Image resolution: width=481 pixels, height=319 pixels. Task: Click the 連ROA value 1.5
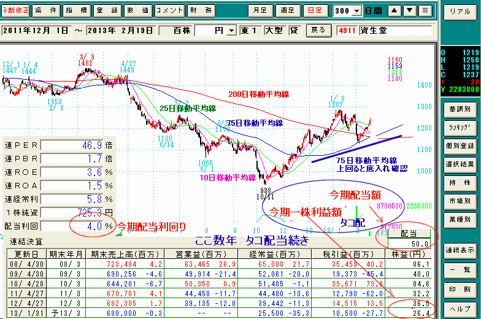72,185
